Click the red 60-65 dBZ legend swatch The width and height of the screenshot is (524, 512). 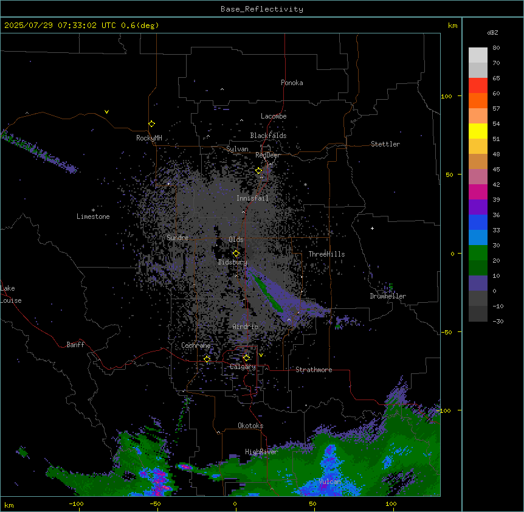(x=478, y=86)
